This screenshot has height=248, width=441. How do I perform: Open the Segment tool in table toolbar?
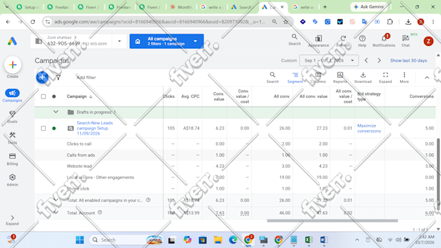(295, 78)
